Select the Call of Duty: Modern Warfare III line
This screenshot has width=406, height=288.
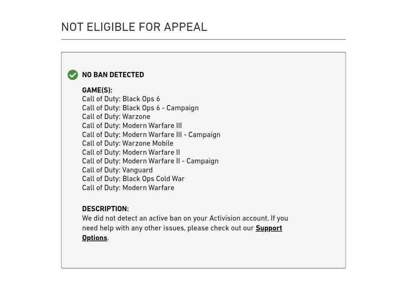pyautogui.click(x=132, y=126)
